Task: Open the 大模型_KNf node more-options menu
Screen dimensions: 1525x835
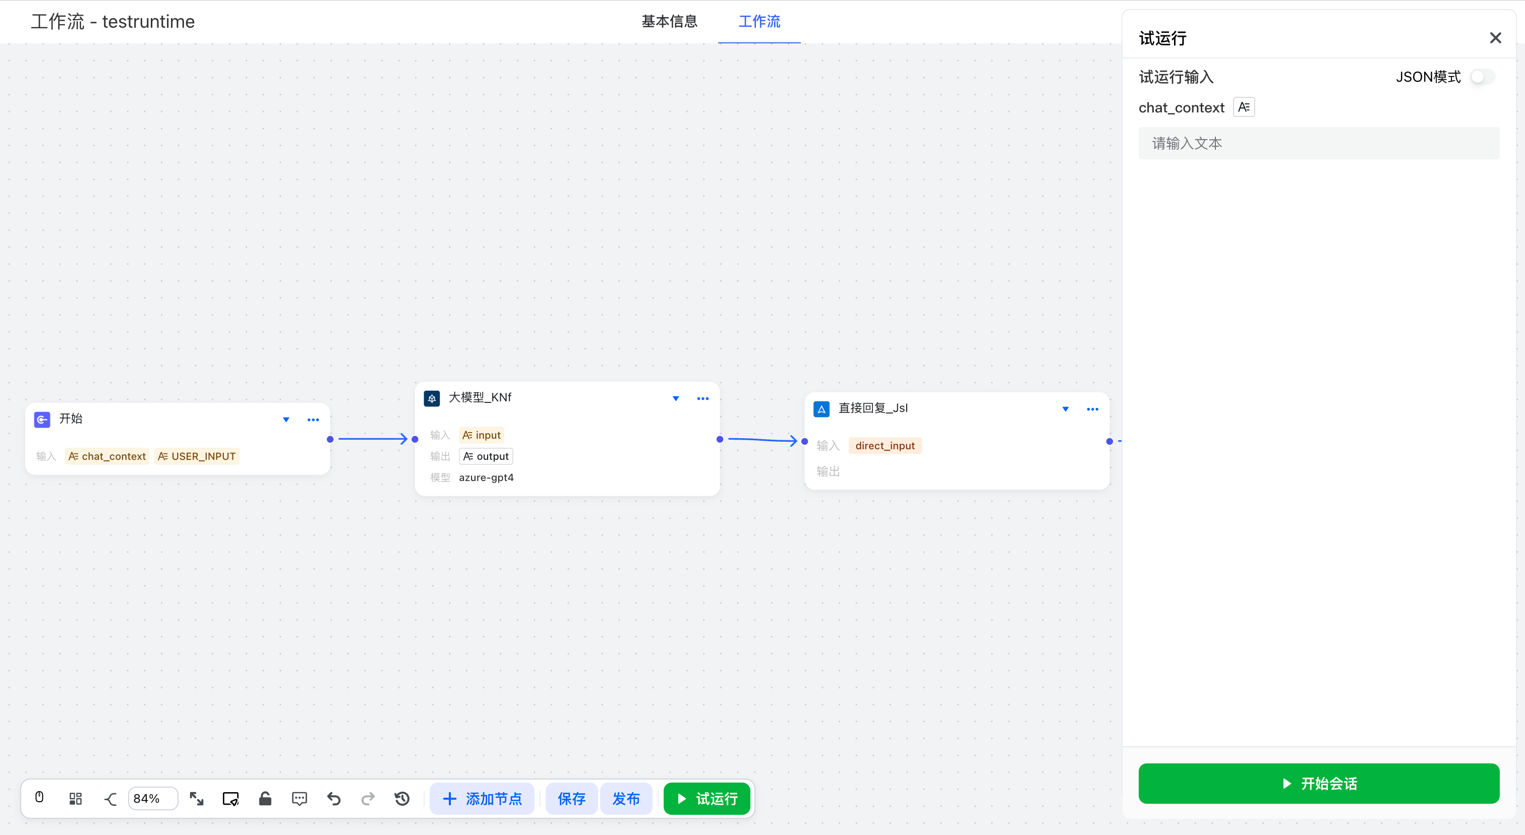Action: [x=702, y=398]
